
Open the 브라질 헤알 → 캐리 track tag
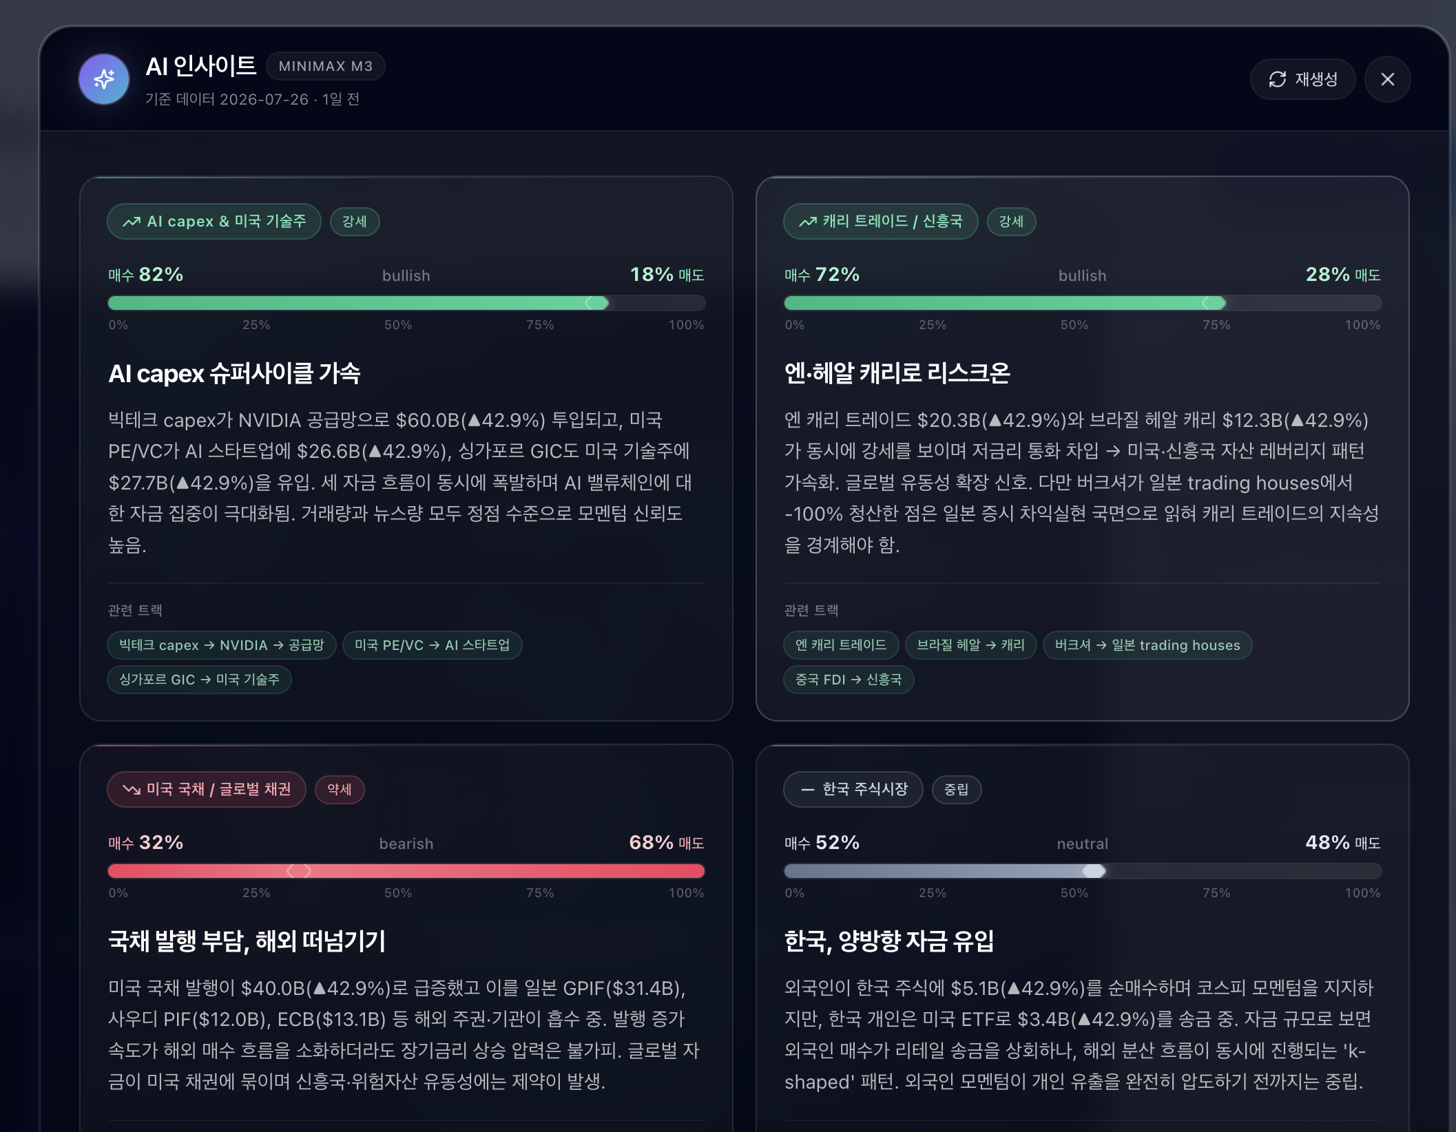(971, 645)
